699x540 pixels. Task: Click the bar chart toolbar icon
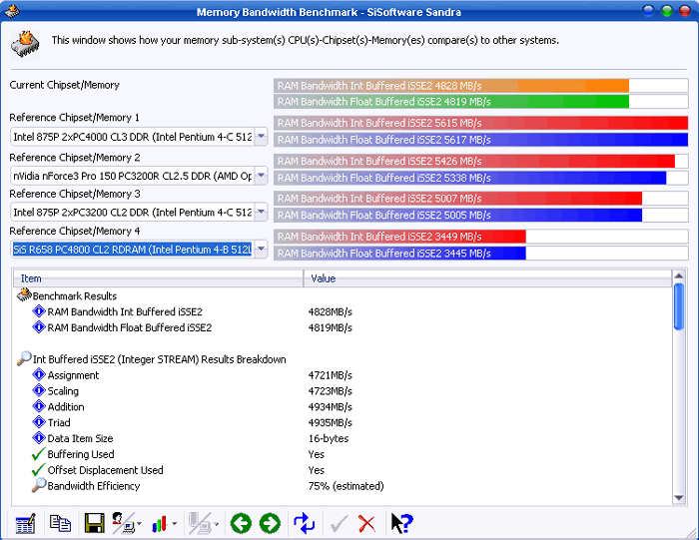[159, 524]
